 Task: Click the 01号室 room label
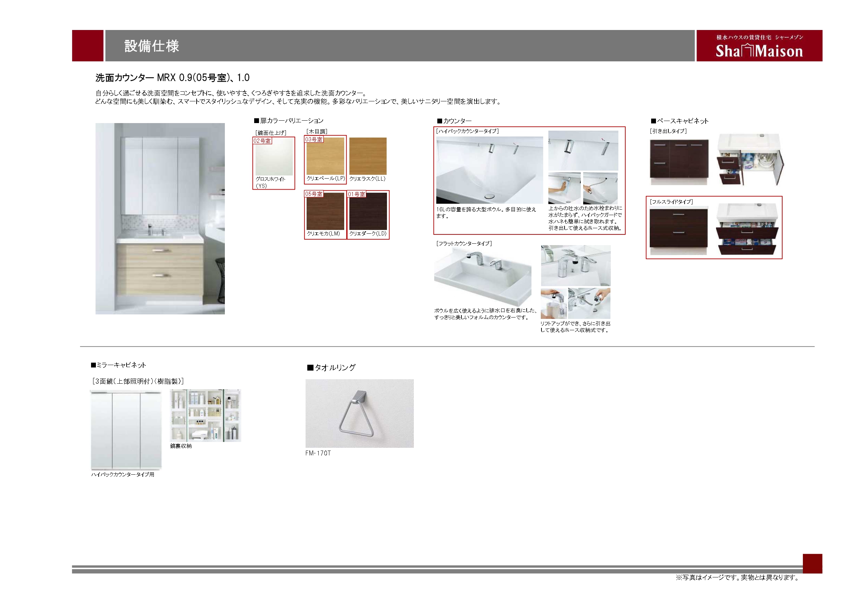(x=356, y=194)
